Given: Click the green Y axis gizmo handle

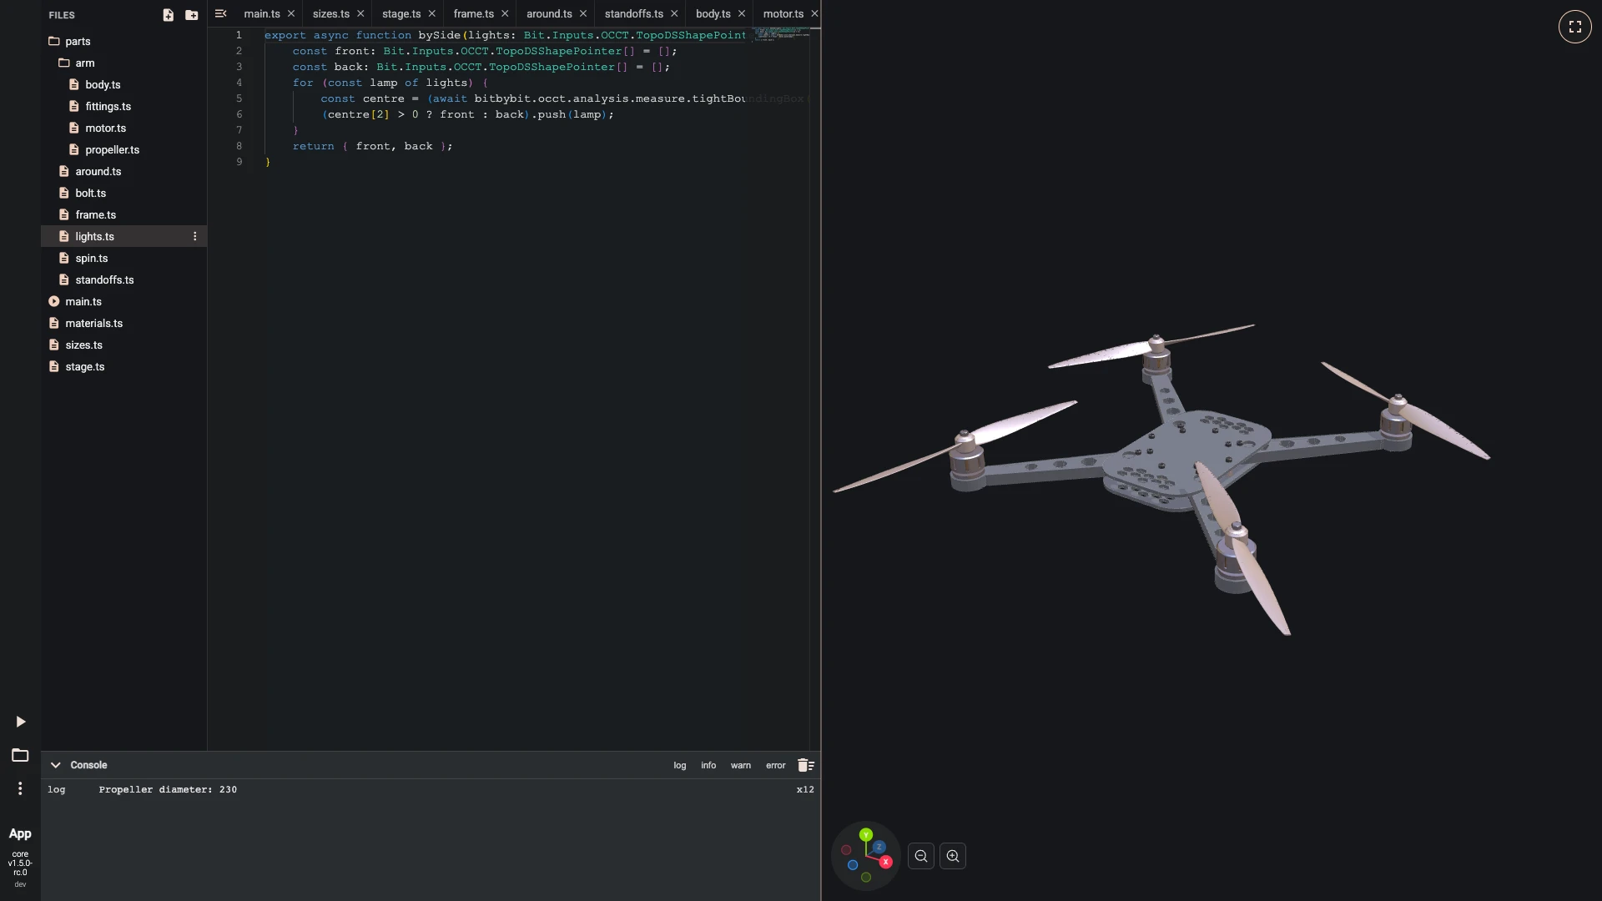Looking at the screenshot, I should (x=866, y=835).
